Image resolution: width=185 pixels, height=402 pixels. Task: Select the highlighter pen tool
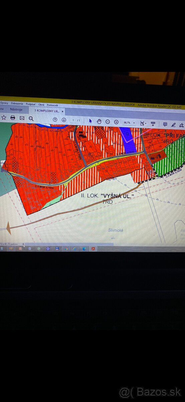(173, 125)
